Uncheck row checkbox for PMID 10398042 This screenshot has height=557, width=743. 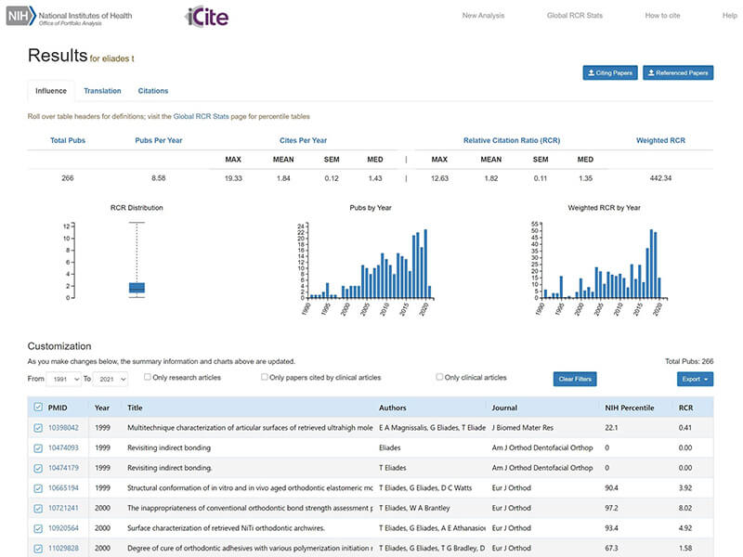pos(37,428)
